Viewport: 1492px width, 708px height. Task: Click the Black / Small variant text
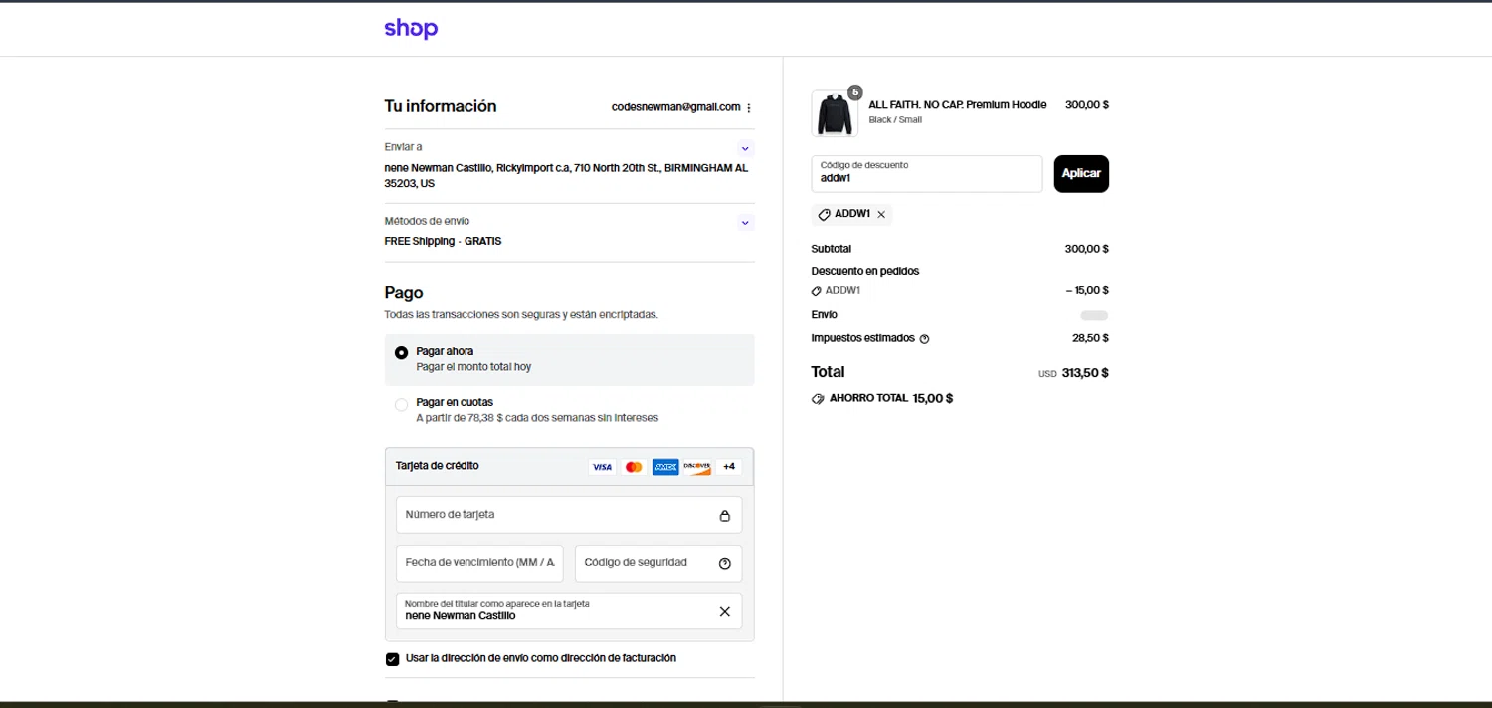point(895,120)
